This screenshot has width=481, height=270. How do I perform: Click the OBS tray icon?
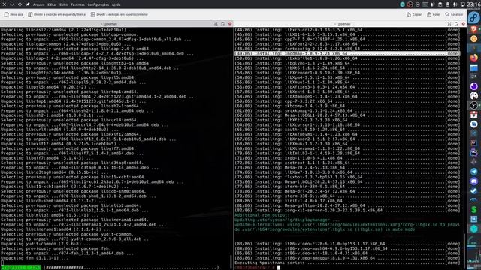410,4
